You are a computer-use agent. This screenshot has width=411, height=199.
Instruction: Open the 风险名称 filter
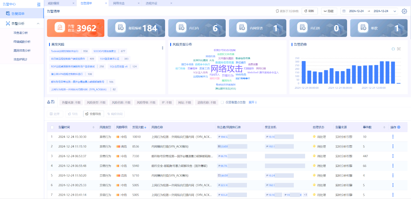(121, 103)
